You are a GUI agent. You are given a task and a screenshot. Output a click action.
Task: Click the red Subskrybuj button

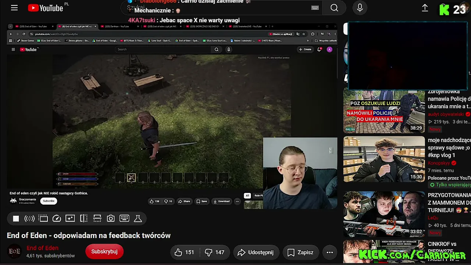point(105,252)
